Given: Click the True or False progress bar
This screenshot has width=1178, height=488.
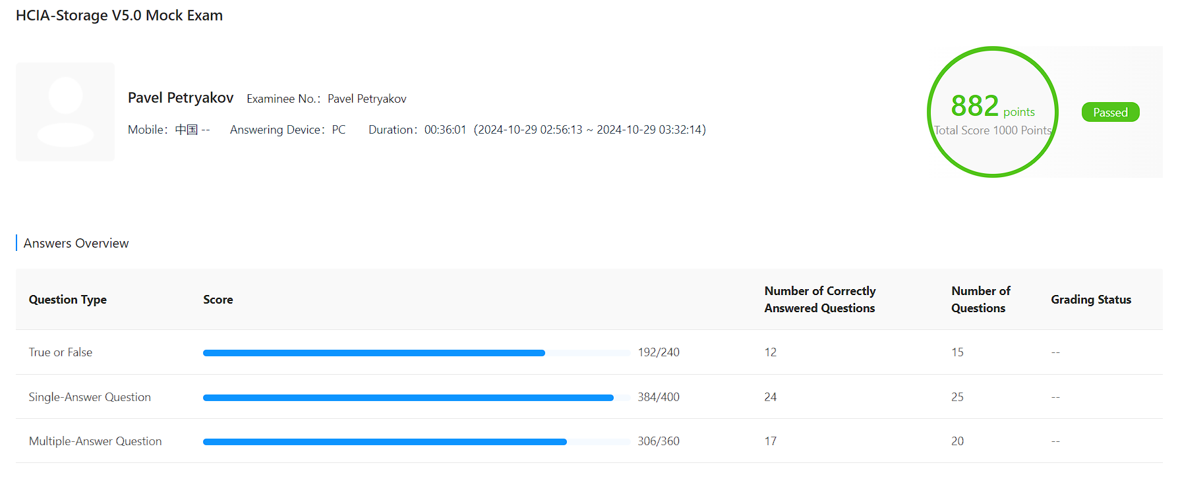Looking at the screenshot, I should click(416, 353).
